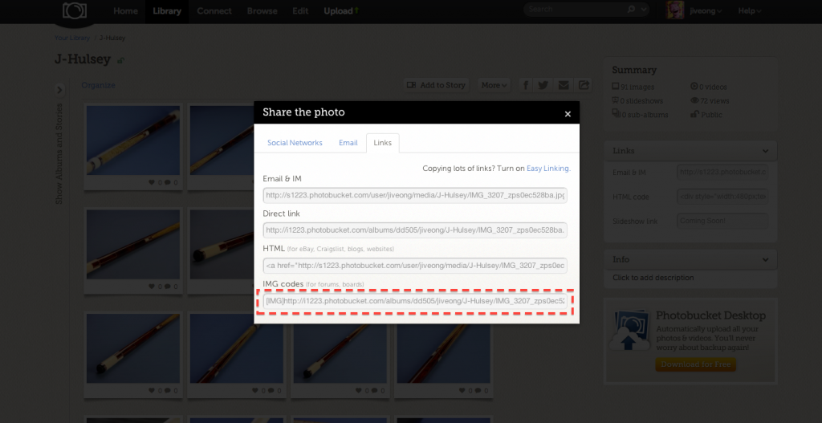This screenshot has width=822, height=423.
Task: Click the HTML code field in dialog
Action: pos(415,266)
